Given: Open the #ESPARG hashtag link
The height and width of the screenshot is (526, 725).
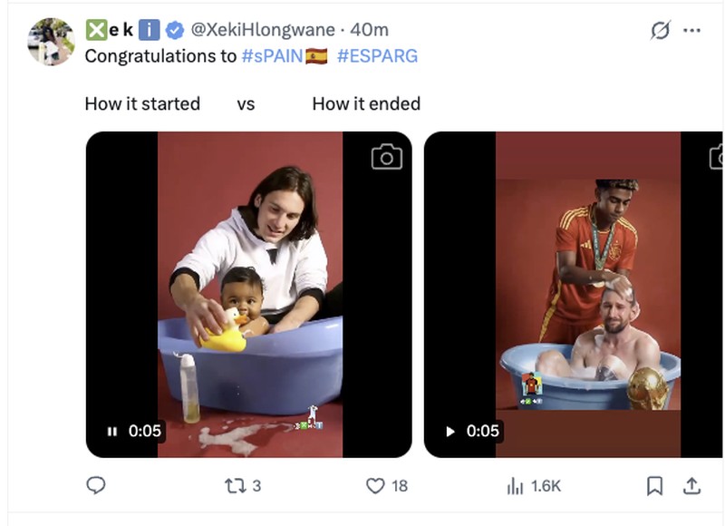Looking at the screenshot, I should pos(377,56).
